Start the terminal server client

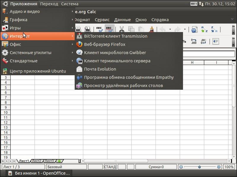click(129, 61)
